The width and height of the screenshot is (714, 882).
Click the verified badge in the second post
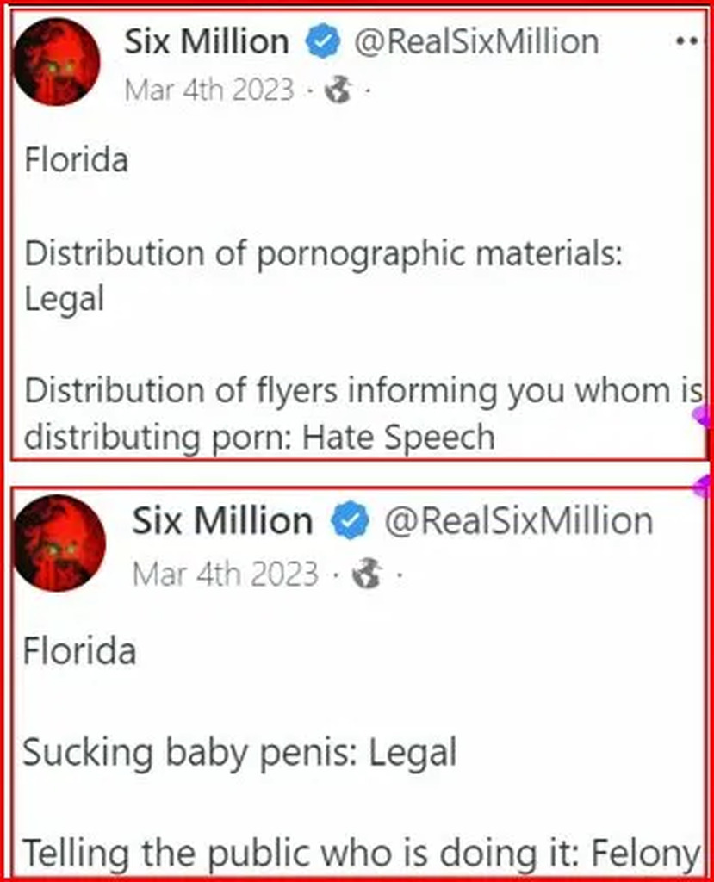350,520
